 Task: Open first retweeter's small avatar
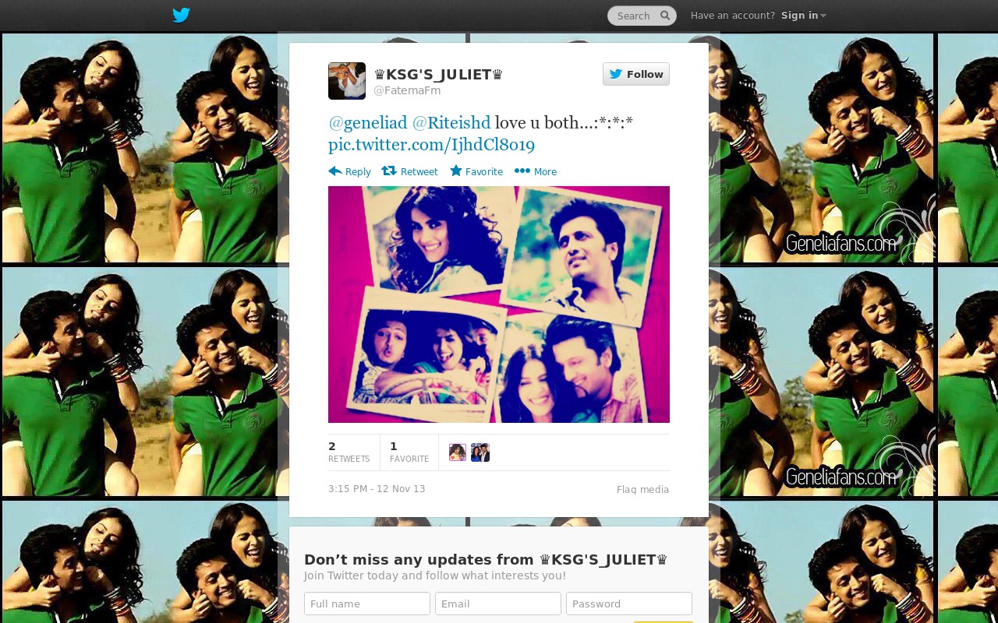pyautogui.click(x=458, y=452)
